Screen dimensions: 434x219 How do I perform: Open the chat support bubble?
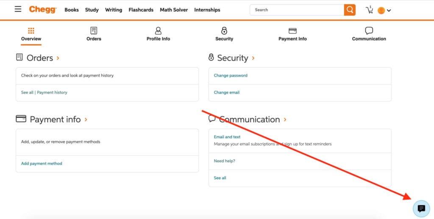(x=421, y=208)
